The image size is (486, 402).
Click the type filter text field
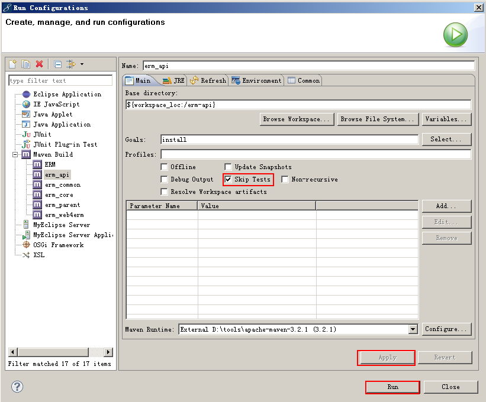tap(60, 80)
